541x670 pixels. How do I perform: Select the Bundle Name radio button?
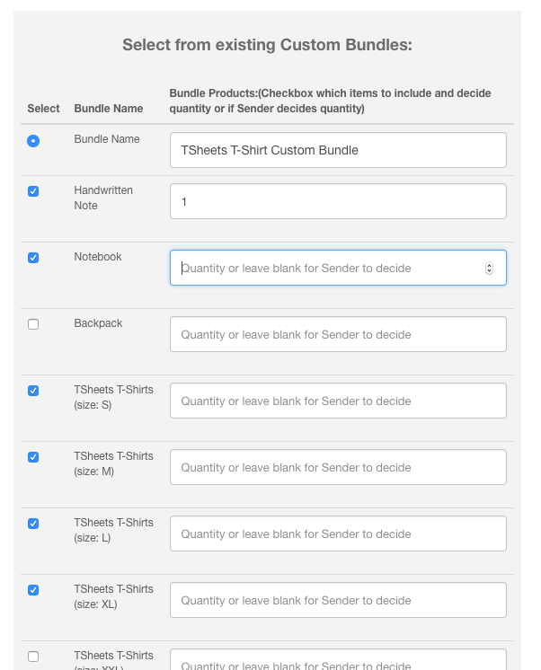33,141
